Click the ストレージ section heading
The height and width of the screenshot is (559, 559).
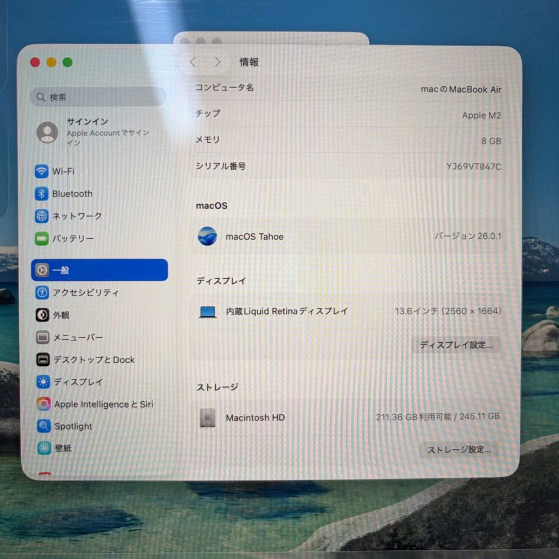pyautogui.click(x=217, y=387)
